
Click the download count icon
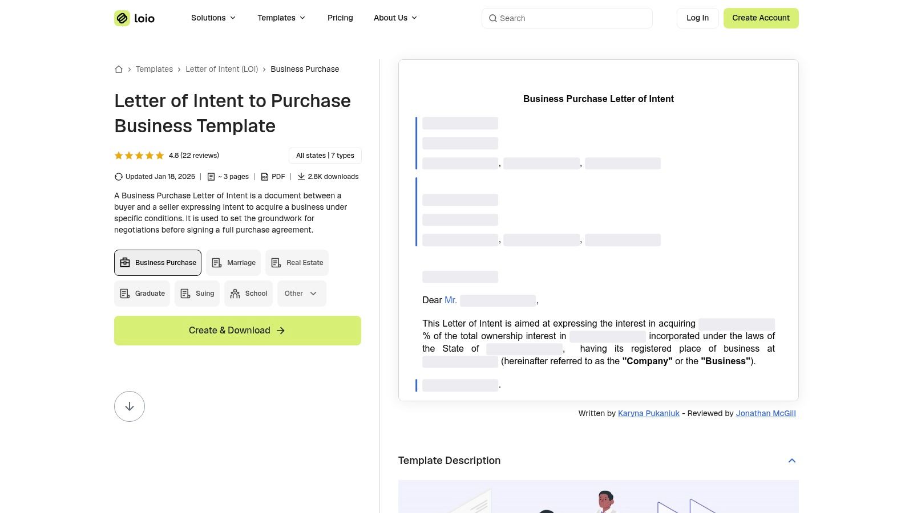[x=301, y=177]
